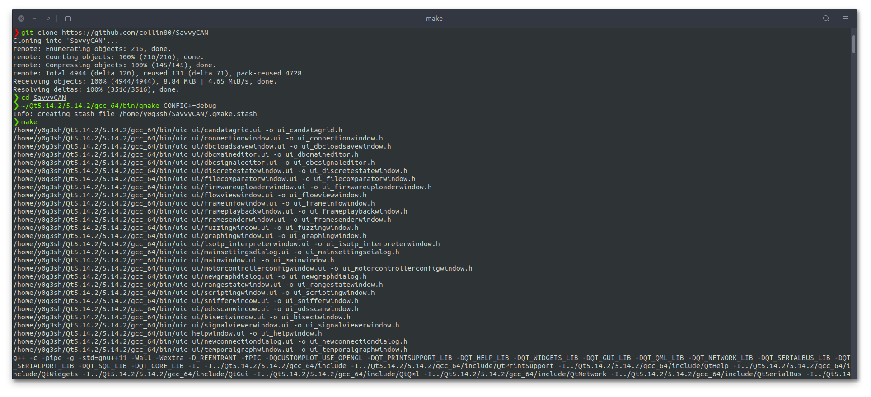Click the 'remote: Total 4944' line
This screenshot has width=871, height=397.
click(x=157, y=73)
